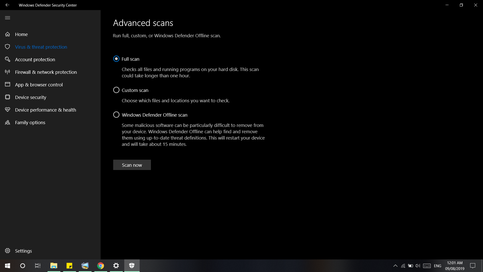This screenshot has width=483, height=272.
Task: Click 'Choose which files and locations' description
Action: (176, 100)
